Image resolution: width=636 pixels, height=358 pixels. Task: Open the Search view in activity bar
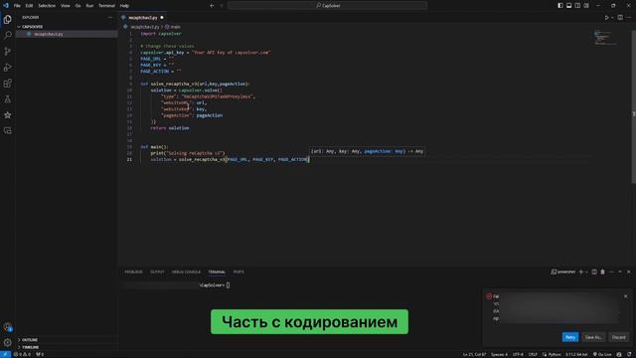[x=7, y=36]
